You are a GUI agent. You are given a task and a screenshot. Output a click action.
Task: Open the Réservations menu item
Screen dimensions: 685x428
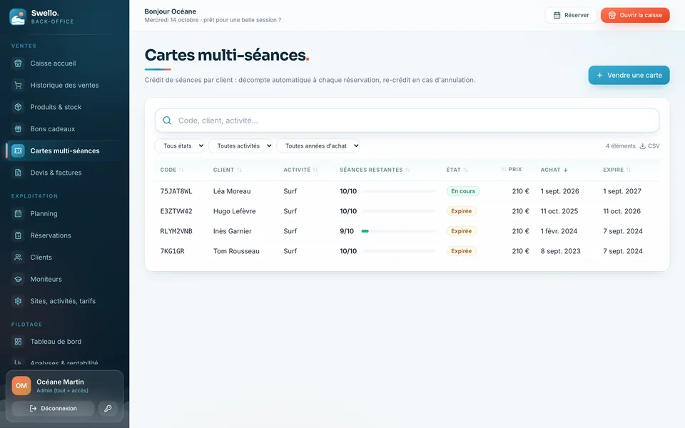pyautogui.click(x=65, y=235)
